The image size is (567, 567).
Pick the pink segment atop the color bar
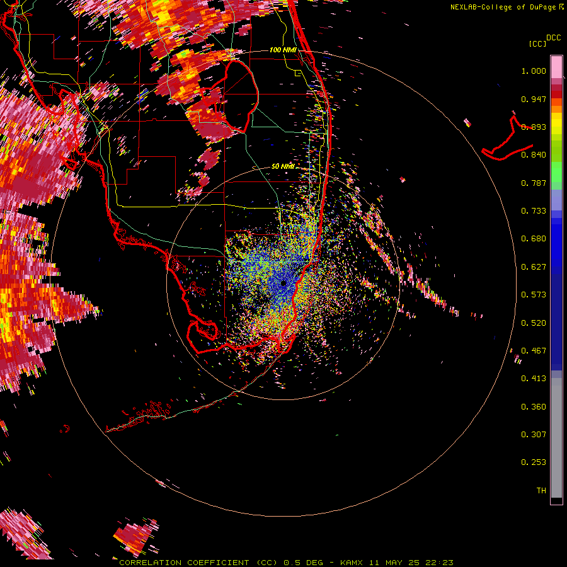[556, 67]
